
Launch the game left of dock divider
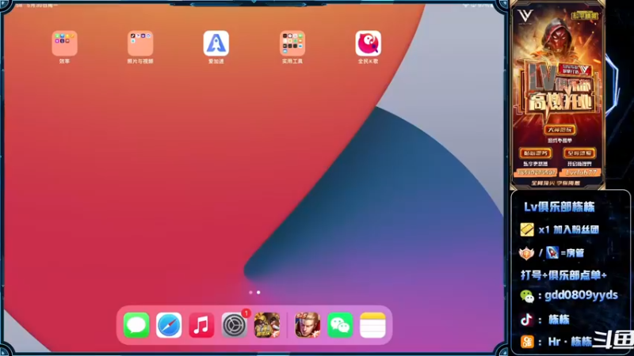point(267,325)
